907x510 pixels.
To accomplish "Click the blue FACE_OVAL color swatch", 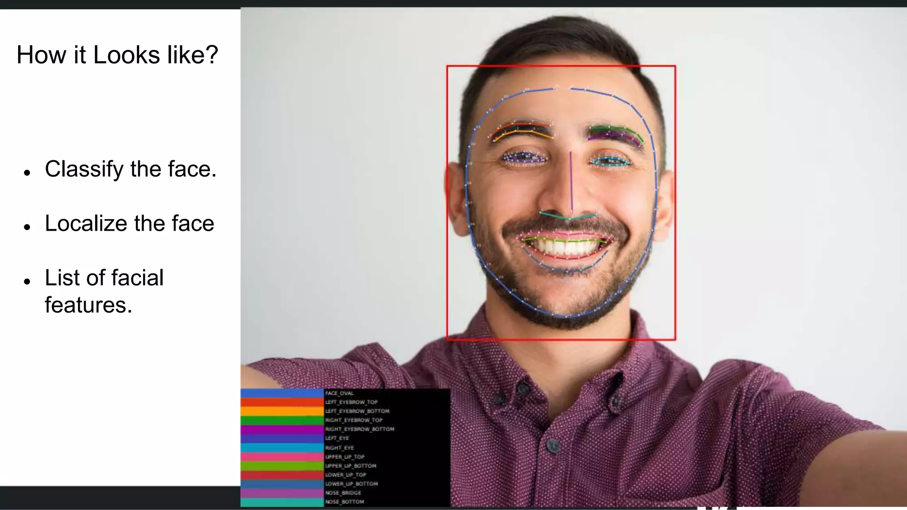I will pyautogui.click(x=282, y=393).
